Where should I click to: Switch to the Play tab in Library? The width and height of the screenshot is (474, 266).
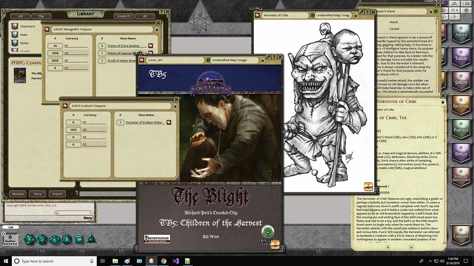point(41,16)
